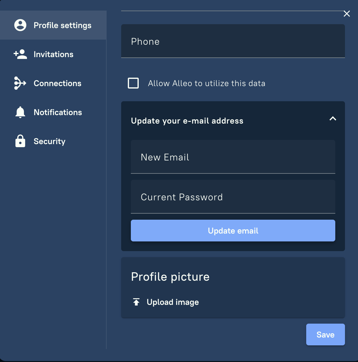Click inside the Phone input field
The image size is (358, 362).
233,41
